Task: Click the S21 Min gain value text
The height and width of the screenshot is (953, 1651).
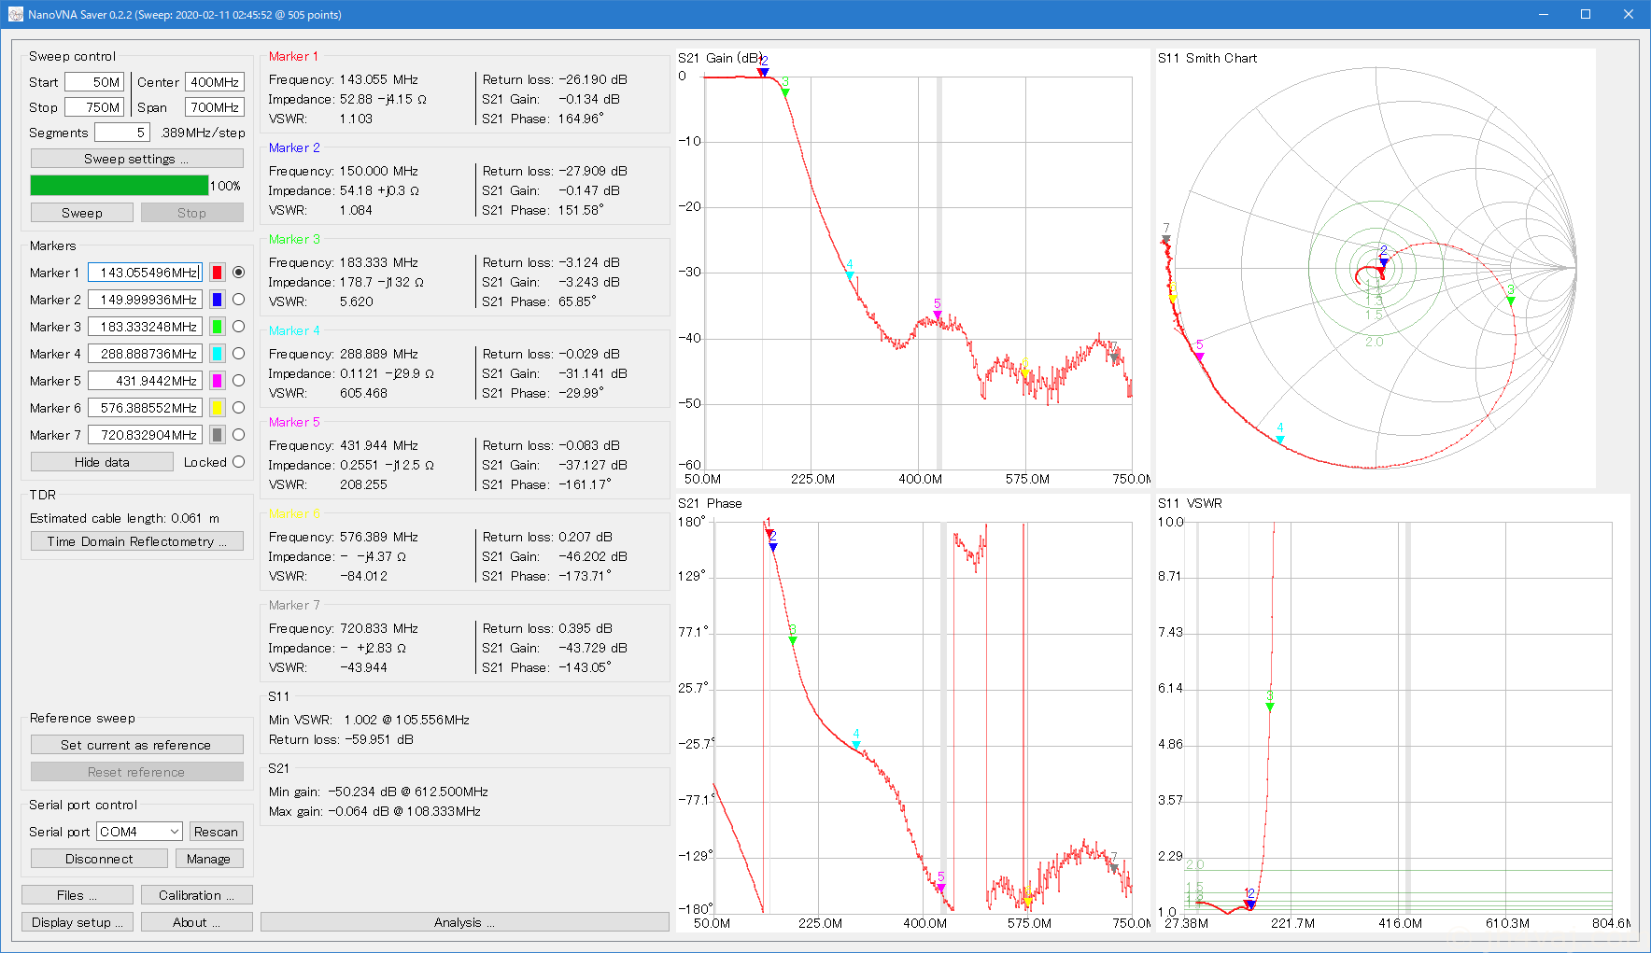Action: point(408,792)
